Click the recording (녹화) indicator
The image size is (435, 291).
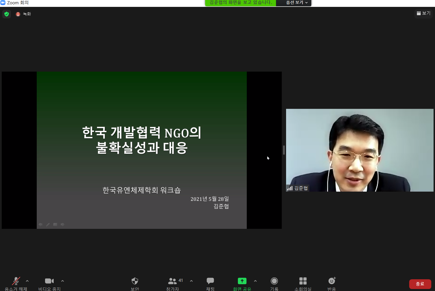click(24, 14)
